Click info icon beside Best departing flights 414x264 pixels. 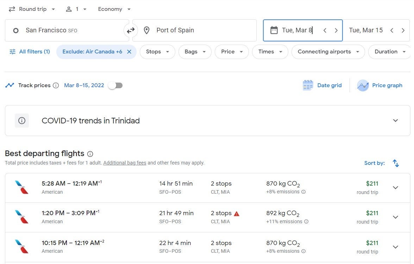(90, 154)
